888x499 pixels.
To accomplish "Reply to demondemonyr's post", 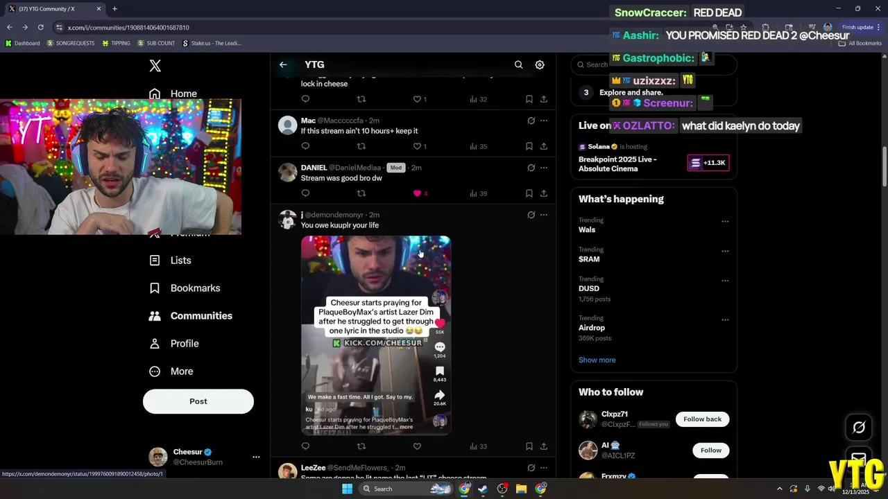I will (x=305, y=446).
